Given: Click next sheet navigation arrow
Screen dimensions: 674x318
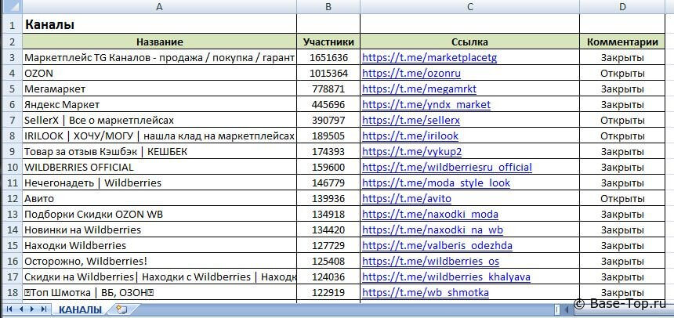Looking at the screenshot, I should tap(31, 310).
